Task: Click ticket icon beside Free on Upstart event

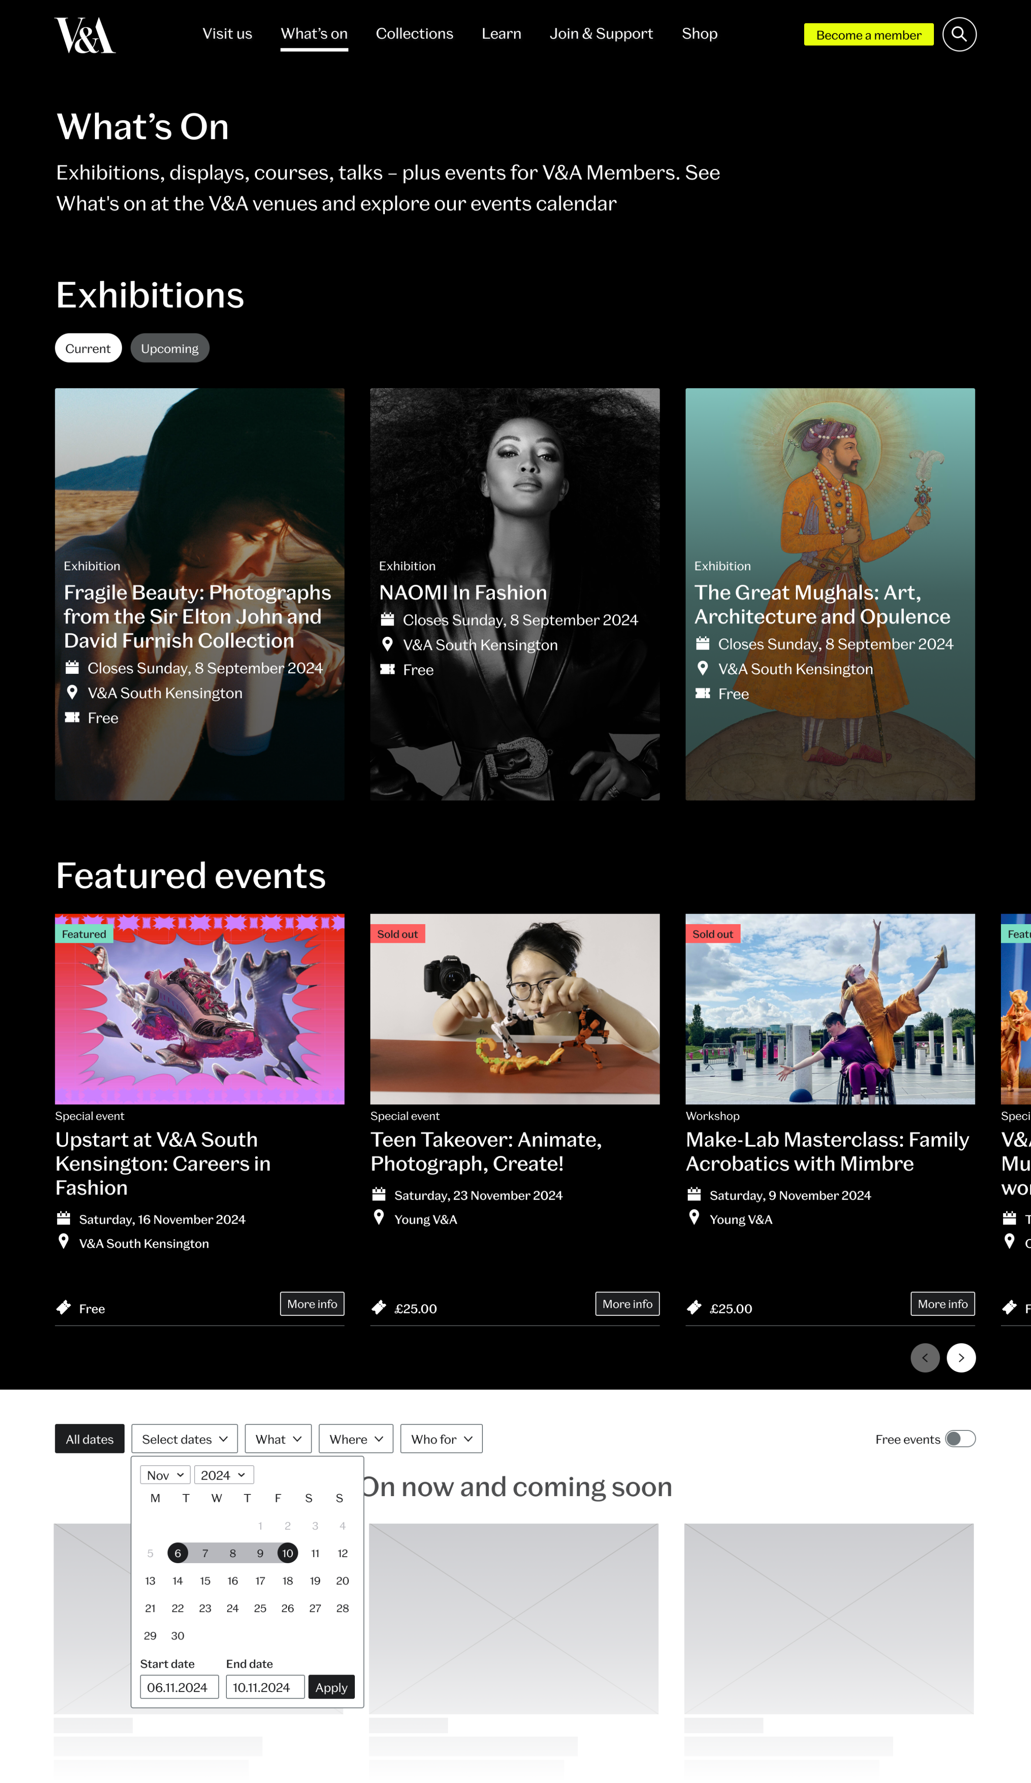Action: point(64,1308)
